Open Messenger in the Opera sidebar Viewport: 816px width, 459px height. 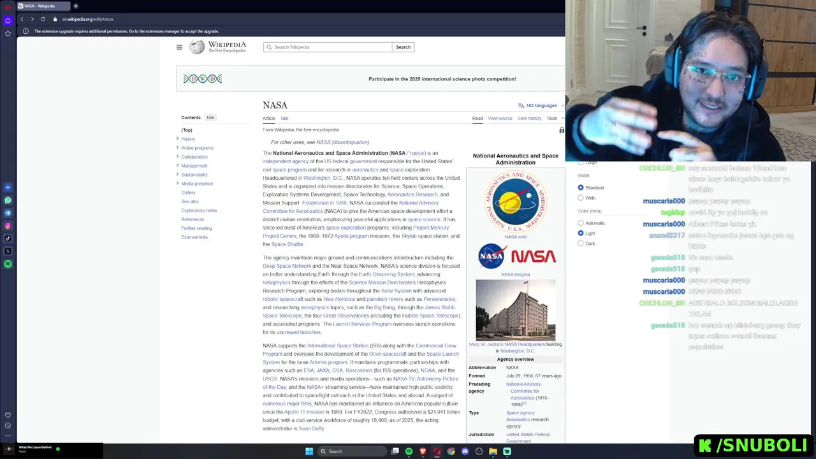8,187
